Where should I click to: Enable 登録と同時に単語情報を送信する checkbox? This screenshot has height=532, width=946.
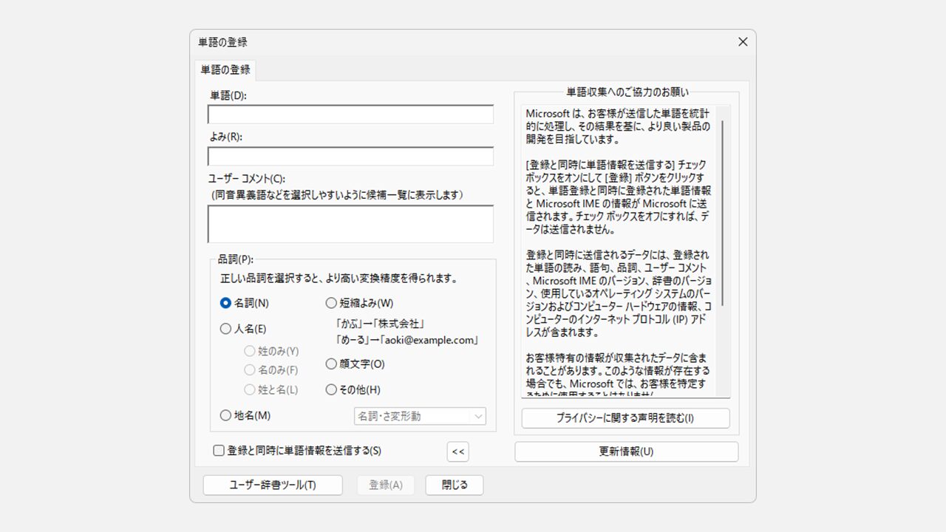pyautogui.click(x=219, y=451)
